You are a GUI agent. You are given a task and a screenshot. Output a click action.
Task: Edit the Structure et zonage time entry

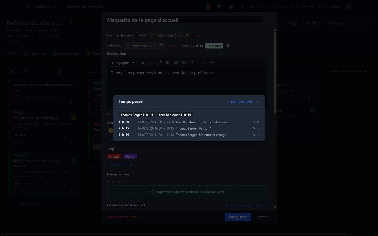(x=254, y=135)
